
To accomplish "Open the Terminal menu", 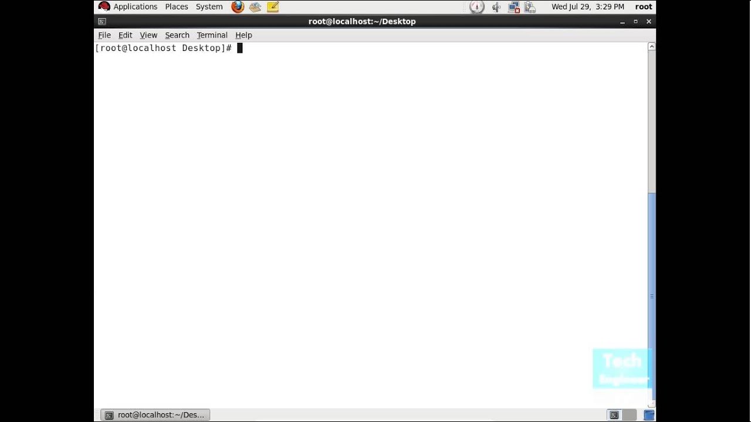I will coord(212,35).
